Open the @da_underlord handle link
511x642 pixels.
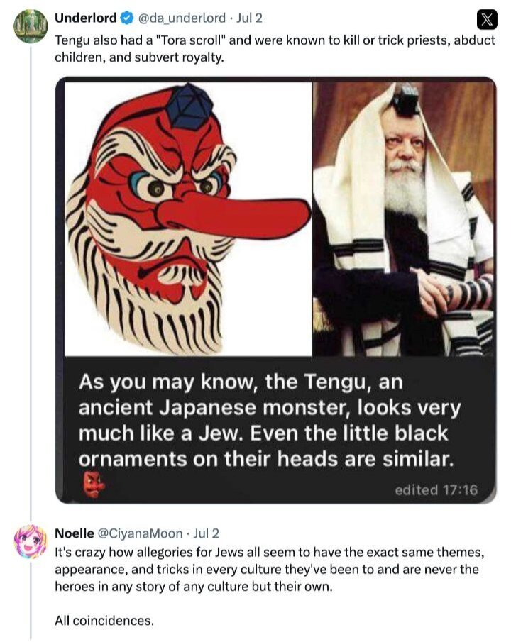(182, 18)
